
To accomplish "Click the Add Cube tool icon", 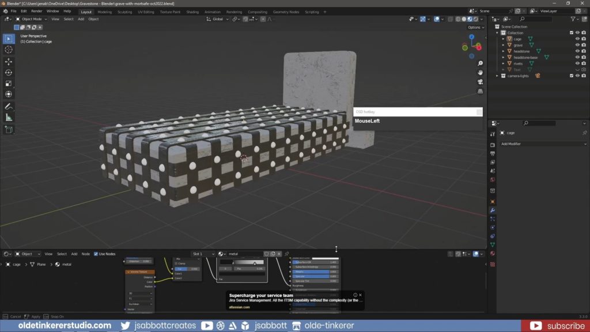I will tap(9, 130).
